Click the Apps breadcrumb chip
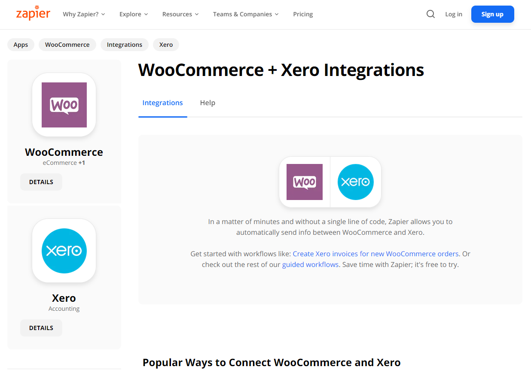Viewport: 531px width, 382px height. 21,45
